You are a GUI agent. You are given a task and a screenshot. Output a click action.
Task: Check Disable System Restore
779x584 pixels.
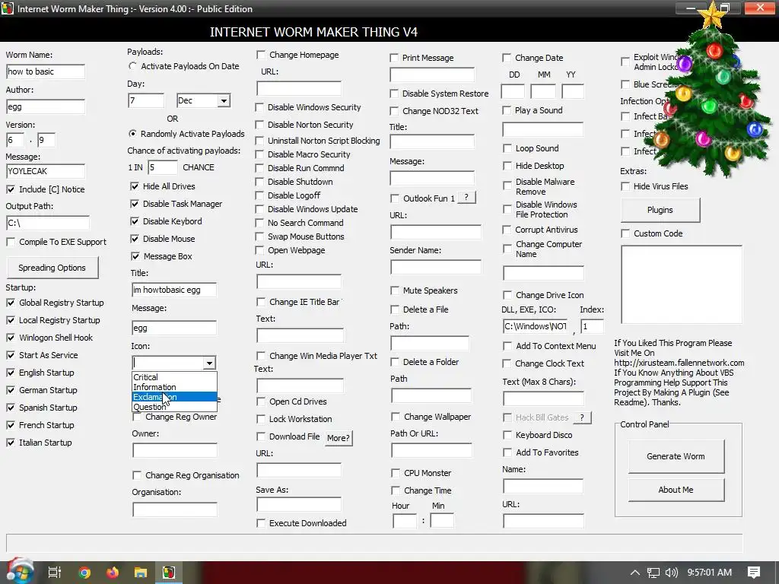click(x=394, y=94)
